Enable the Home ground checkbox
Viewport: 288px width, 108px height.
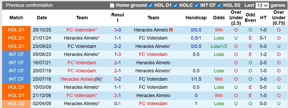pyautogui.click(x=112, y=5)
